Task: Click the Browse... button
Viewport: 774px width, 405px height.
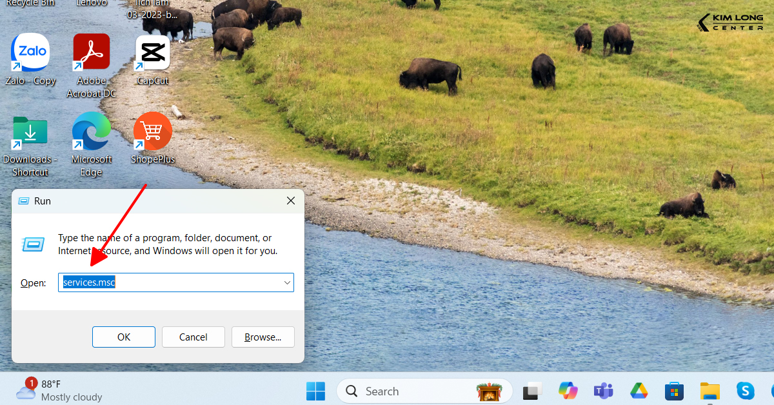Action: tap(263, 337)
